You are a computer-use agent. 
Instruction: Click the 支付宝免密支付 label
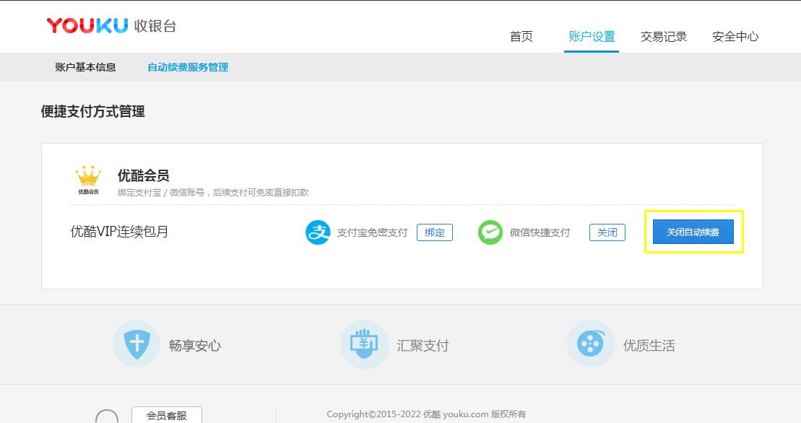coord(372,232)
